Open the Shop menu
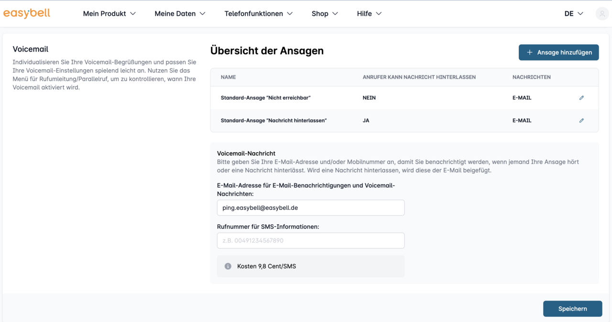Image resolution: width=612 pixels, height=322 pixels. tap(325, 14)
